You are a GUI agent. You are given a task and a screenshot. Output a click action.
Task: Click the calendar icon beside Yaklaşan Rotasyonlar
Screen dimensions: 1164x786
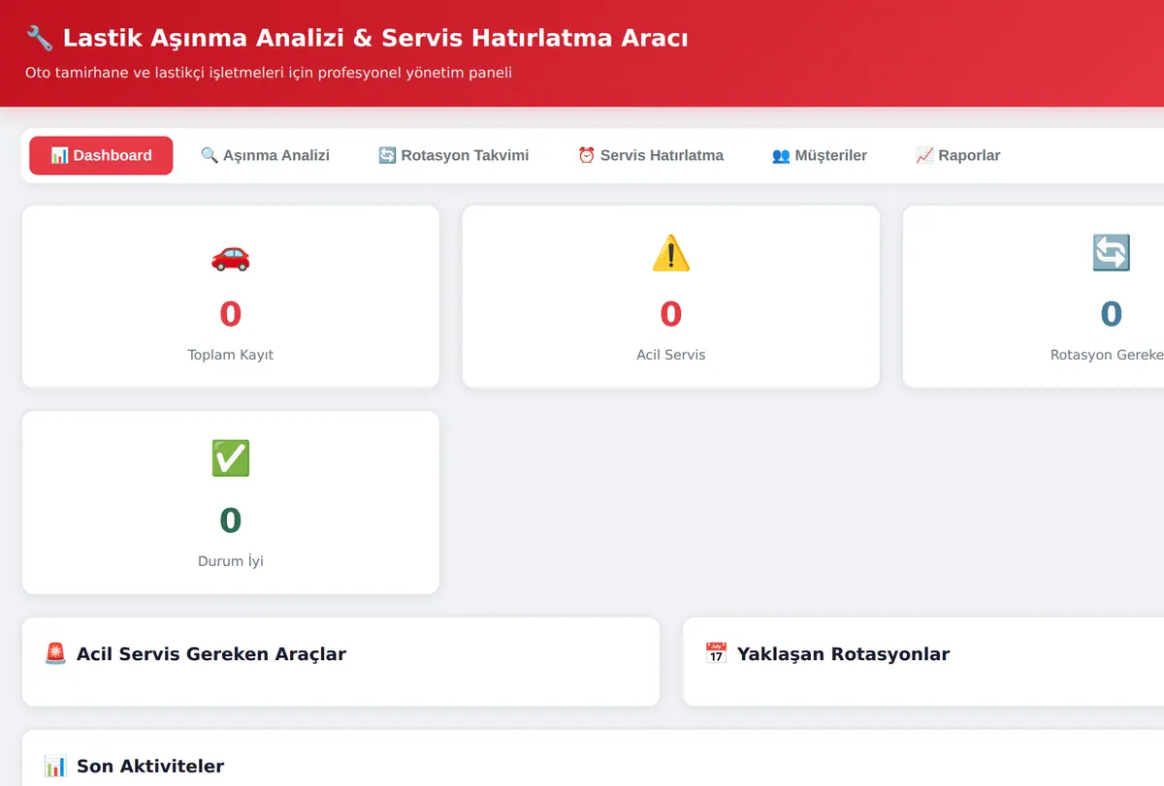[716, 653]
